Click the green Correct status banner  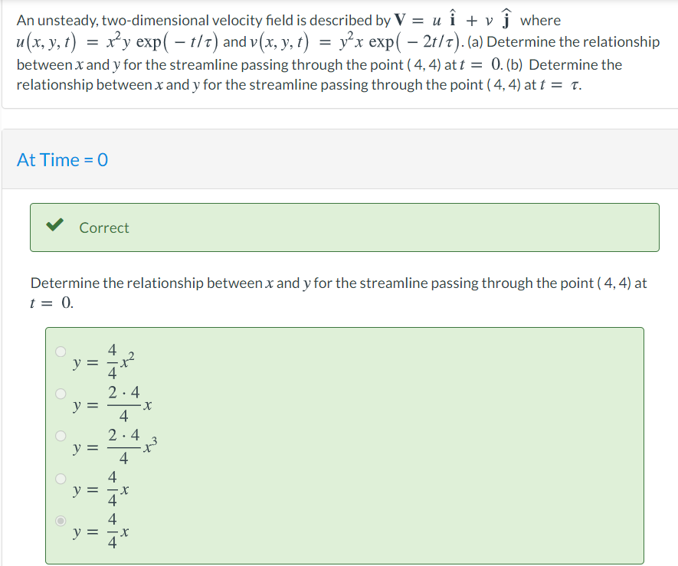pyautogui.click(x=345, y=227)
